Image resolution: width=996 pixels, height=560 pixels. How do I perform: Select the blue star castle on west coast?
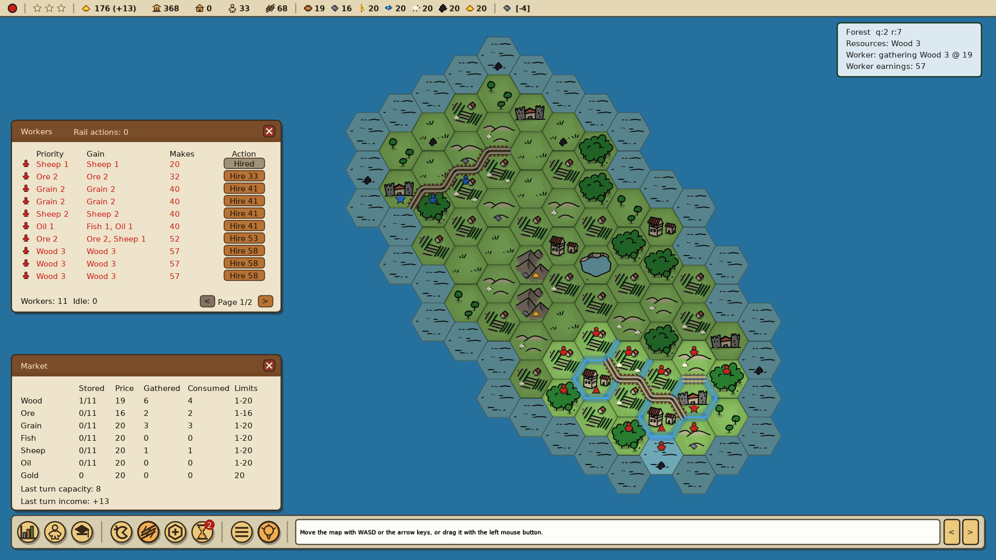coord(399,189)
